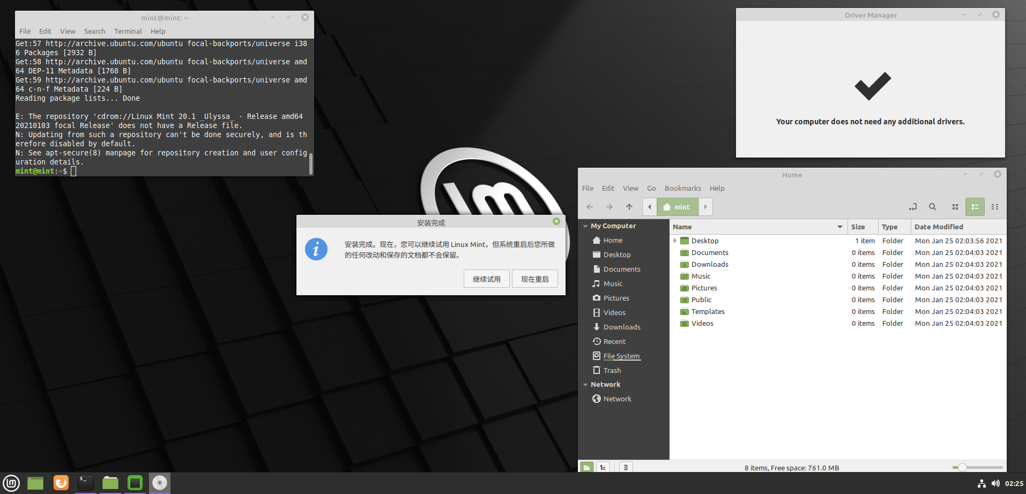Screen dimensions: 1026x494
Task: Collapse the My Computer sidebar section
Action: pyautogui.click(x=585, y=226)
